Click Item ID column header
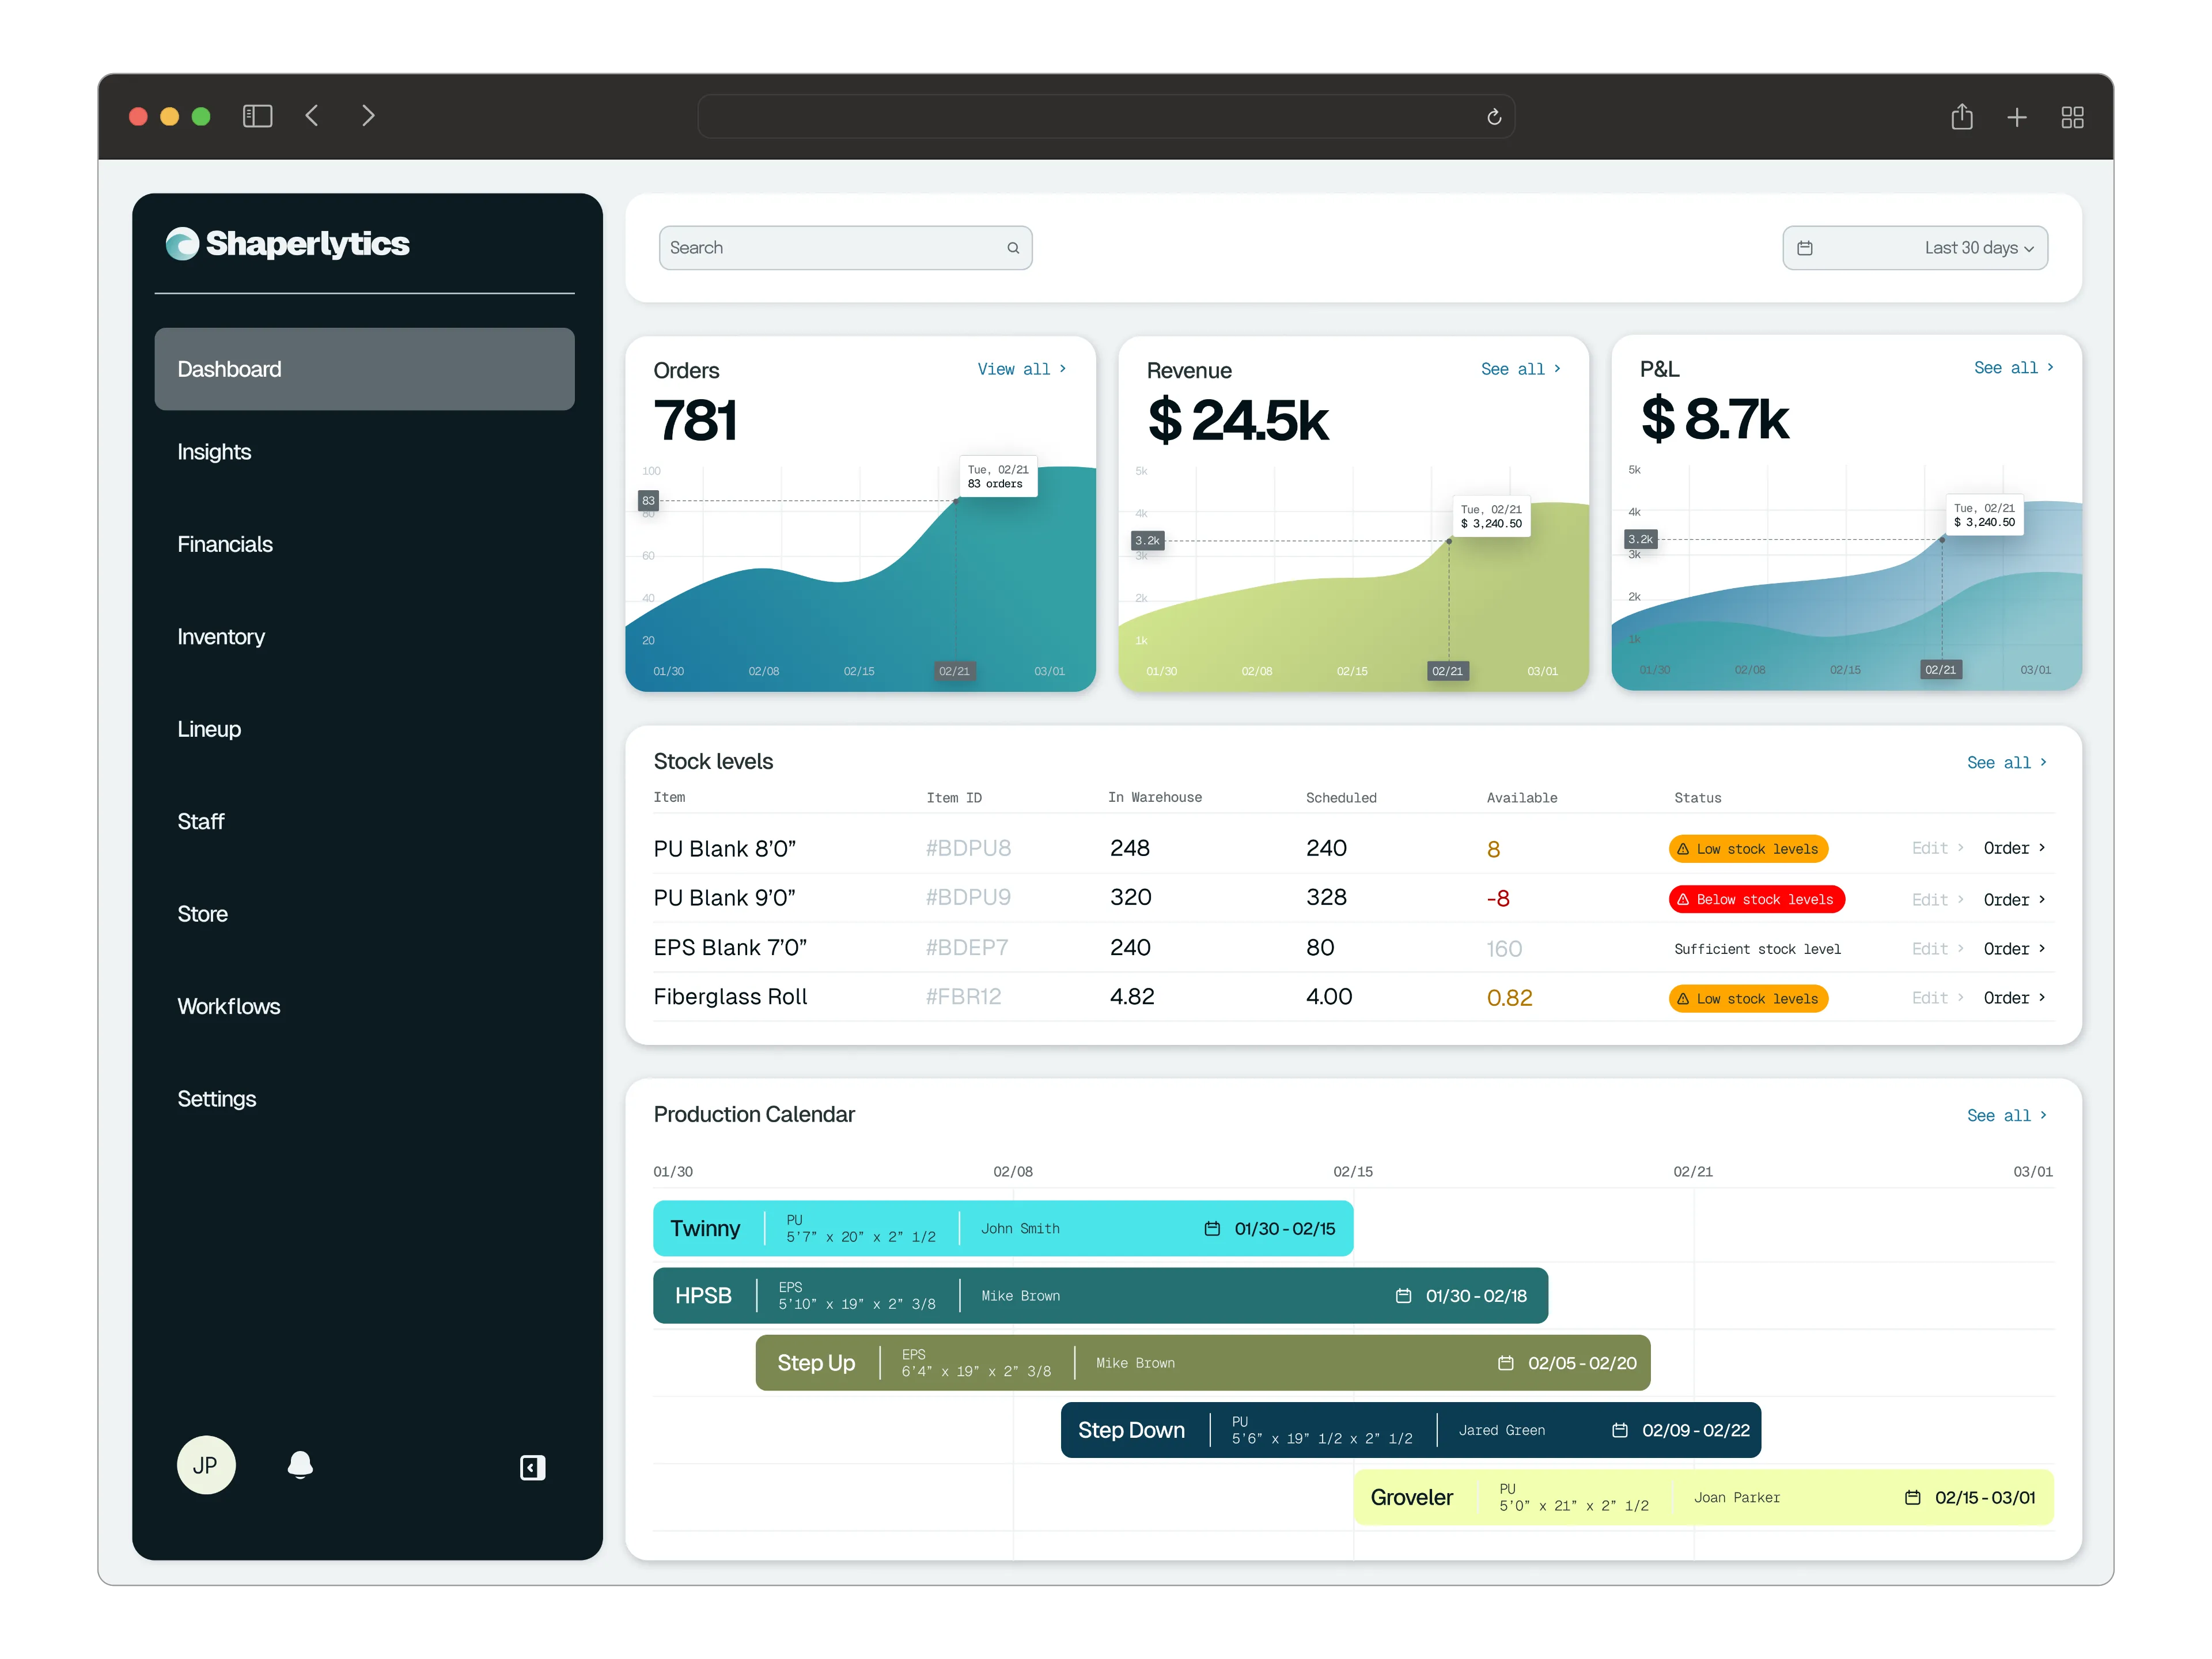The image size is (2212, 1659). (954, 797)
